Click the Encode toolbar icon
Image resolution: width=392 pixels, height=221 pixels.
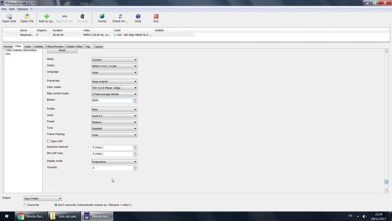pos(82,18)
